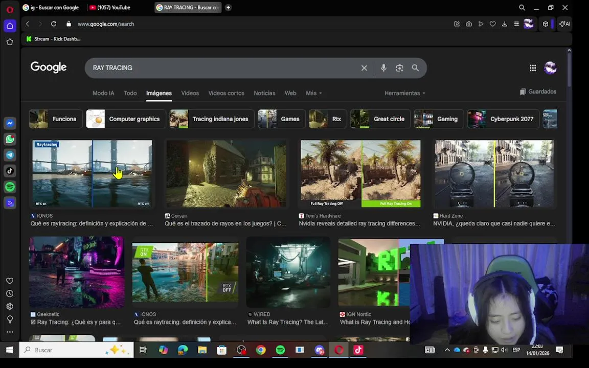Filter images by Funciona chip
Screen dimensions: 589x368
click(x=56, y=119)
